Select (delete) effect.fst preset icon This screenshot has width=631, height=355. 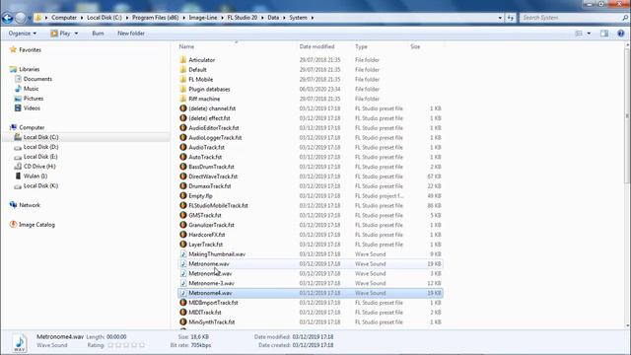(x=183, y=118)
